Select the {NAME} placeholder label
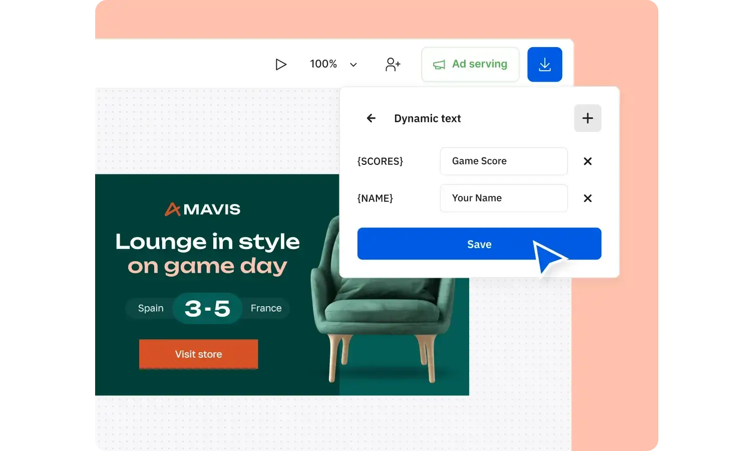The width and height of the screenshot is (753, 451). tap(374, 198)
